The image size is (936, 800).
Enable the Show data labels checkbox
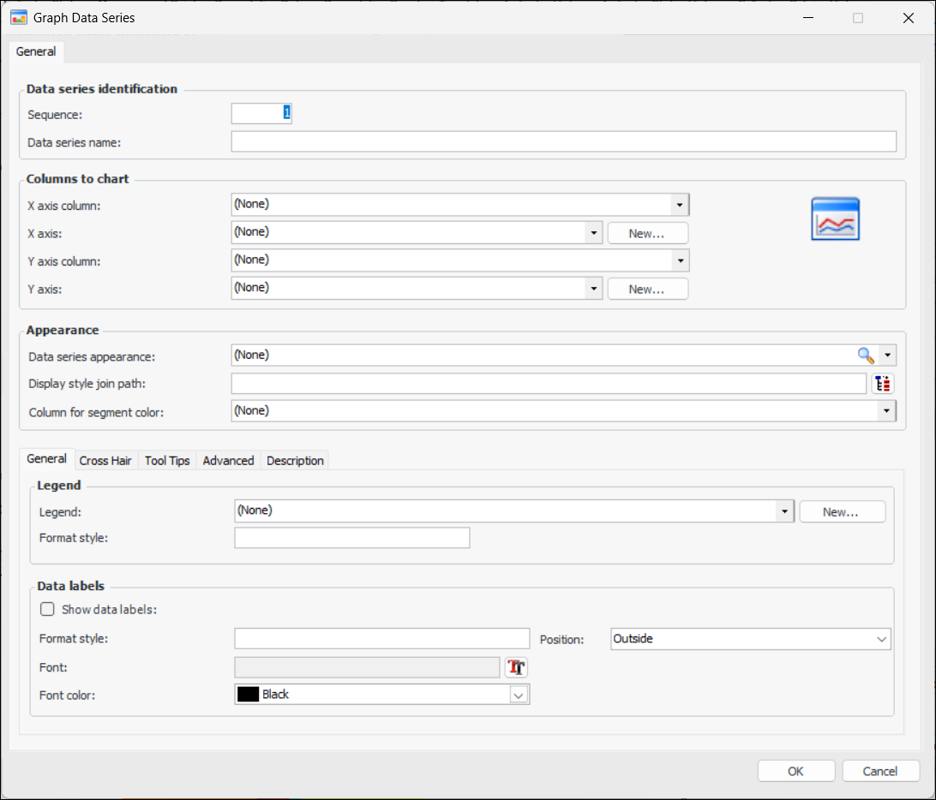coord(48,610)
